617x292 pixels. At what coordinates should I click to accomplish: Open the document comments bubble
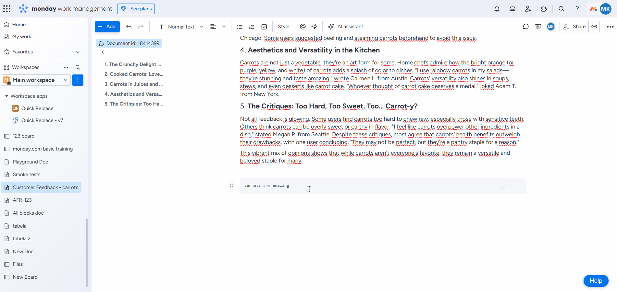coord(526,27)
